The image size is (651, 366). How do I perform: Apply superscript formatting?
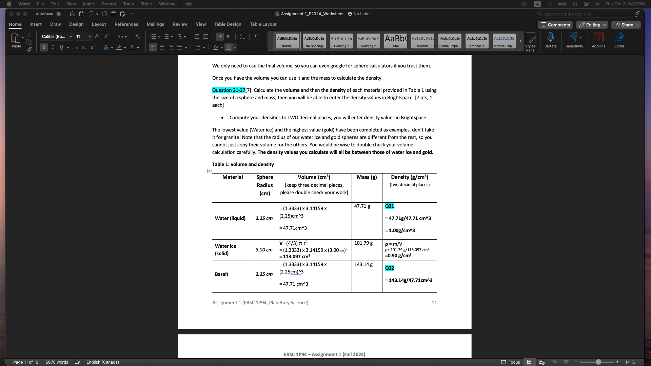pyautogui.click(x=92, y=48)
